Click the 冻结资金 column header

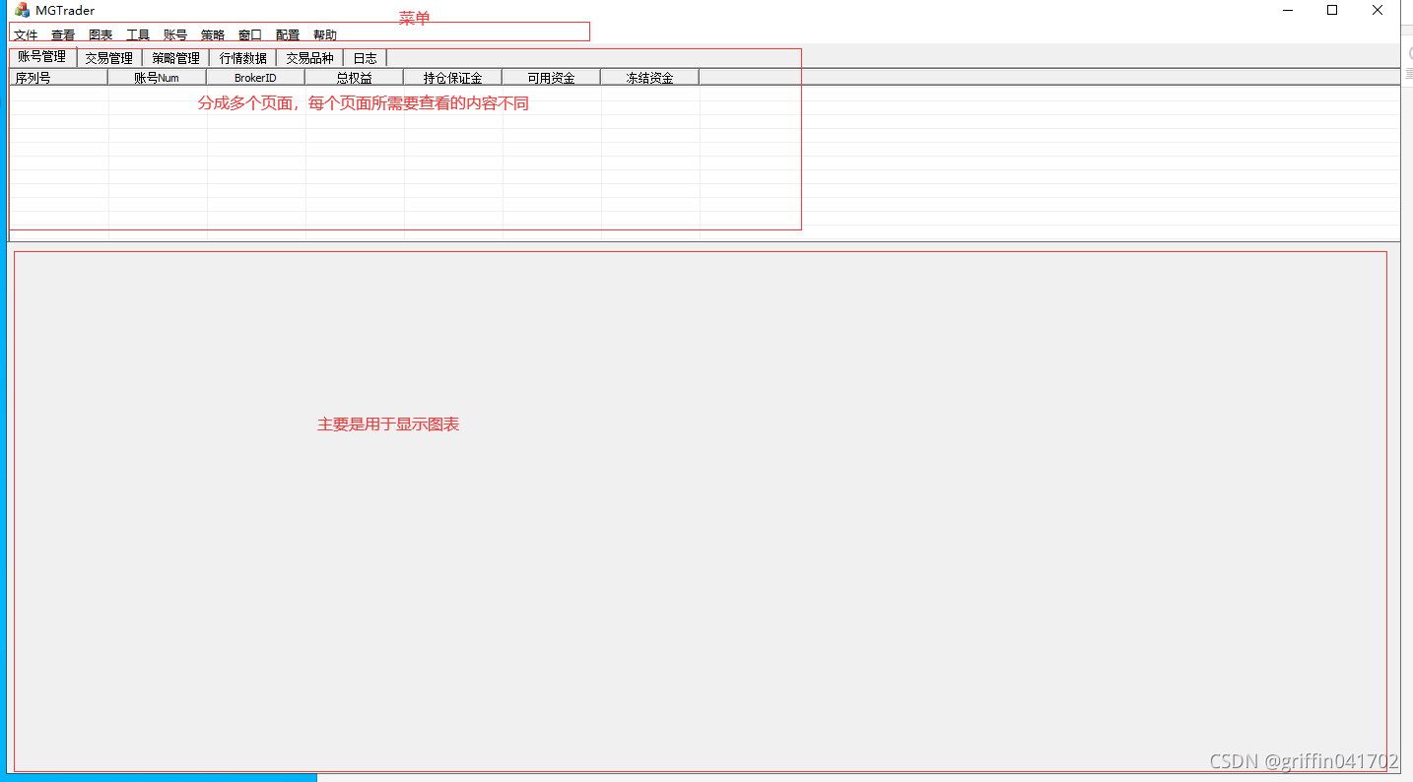coord(649,78)
